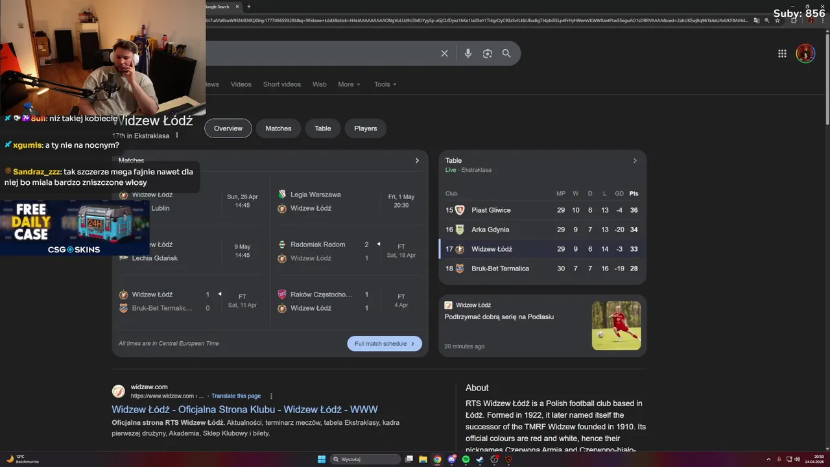Start voice search with the microphone icon
Image resolution: width=830 pixels, height=467 pixels.
click(468, 53)
